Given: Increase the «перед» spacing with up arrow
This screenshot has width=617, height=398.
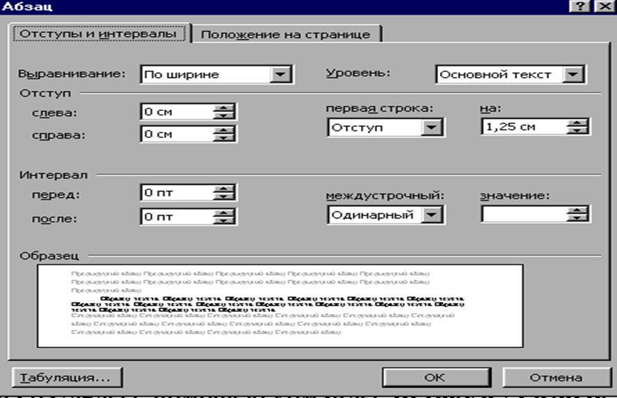Looking at the screenshot, I should [x=224, y=189].
